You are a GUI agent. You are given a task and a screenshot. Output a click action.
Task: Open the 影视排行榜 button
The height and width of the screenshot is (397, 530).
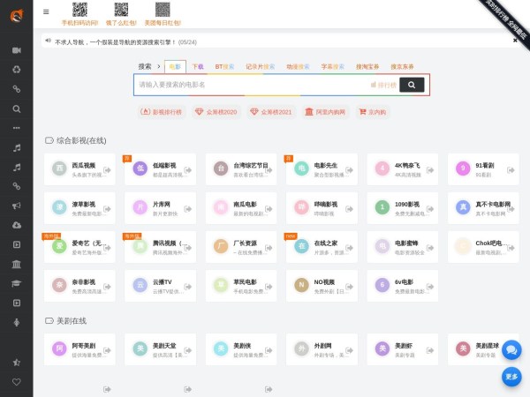[161, 112]
